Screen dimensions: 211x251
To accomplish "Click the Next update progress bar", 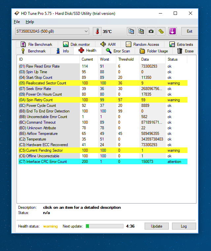I will 105,226.
